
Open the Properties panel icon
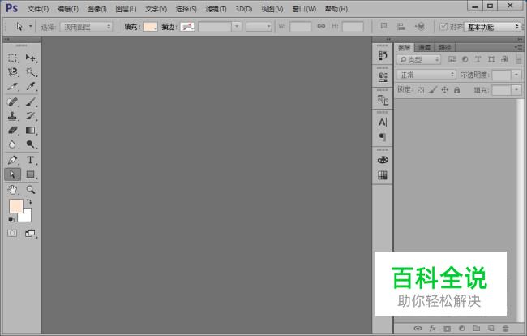pos(383,77)
